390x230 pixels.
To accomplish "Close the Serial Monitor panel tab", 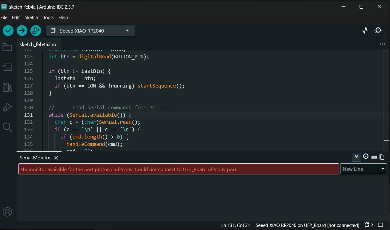I will point(56,158).
